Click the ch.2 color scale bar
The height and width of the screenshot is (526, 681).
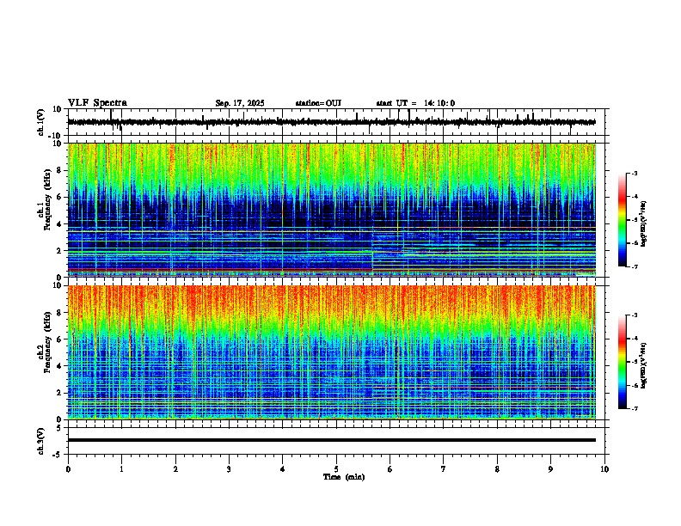click(623, 362)
